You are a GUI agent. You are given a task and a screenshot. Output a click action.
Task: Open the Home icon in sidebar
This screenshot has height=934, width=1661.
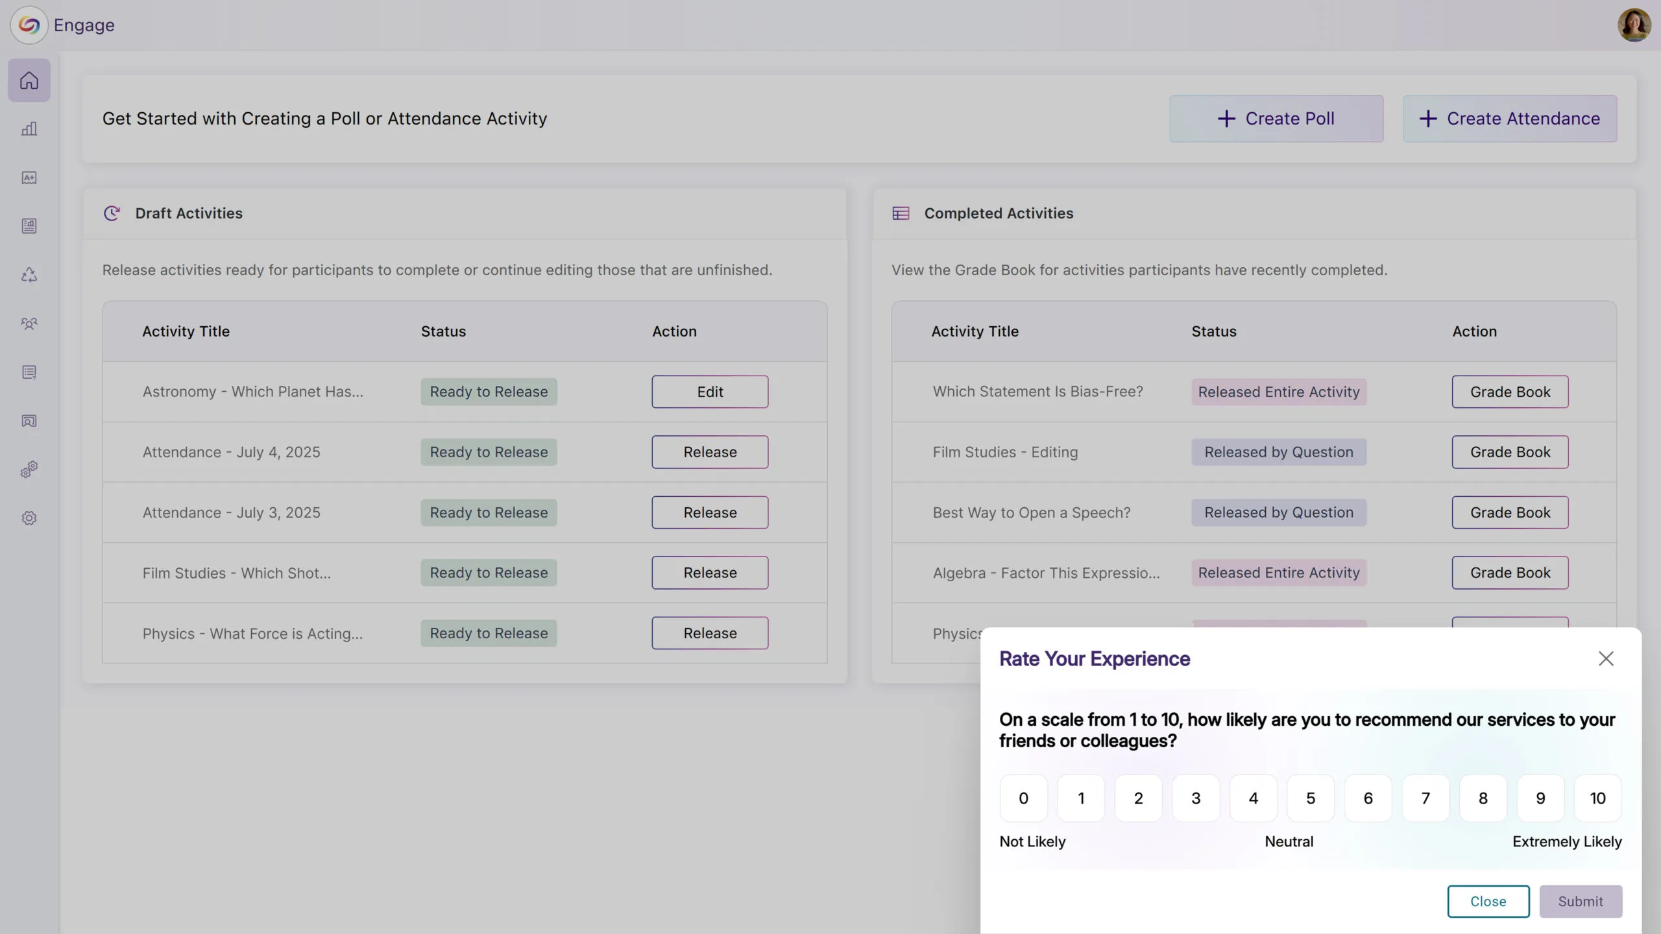pos(29,80)
